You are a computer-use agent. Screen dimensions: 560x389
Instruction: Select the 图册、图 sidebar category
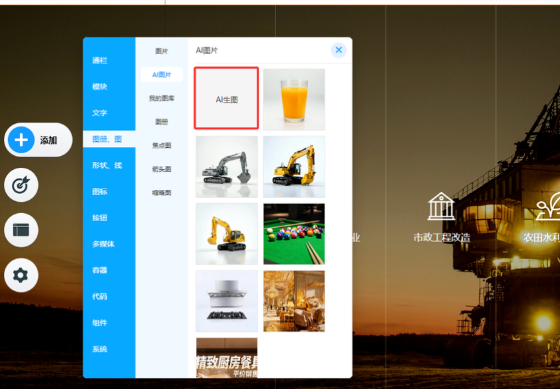point(109,139)
